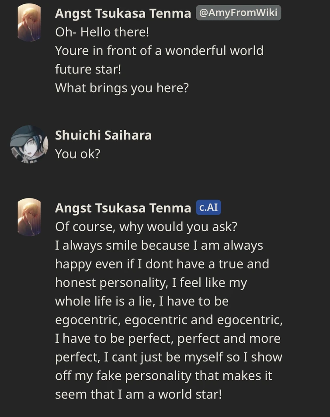Click the Angst Tsukasa Tenma name beside c.AI

123,208
